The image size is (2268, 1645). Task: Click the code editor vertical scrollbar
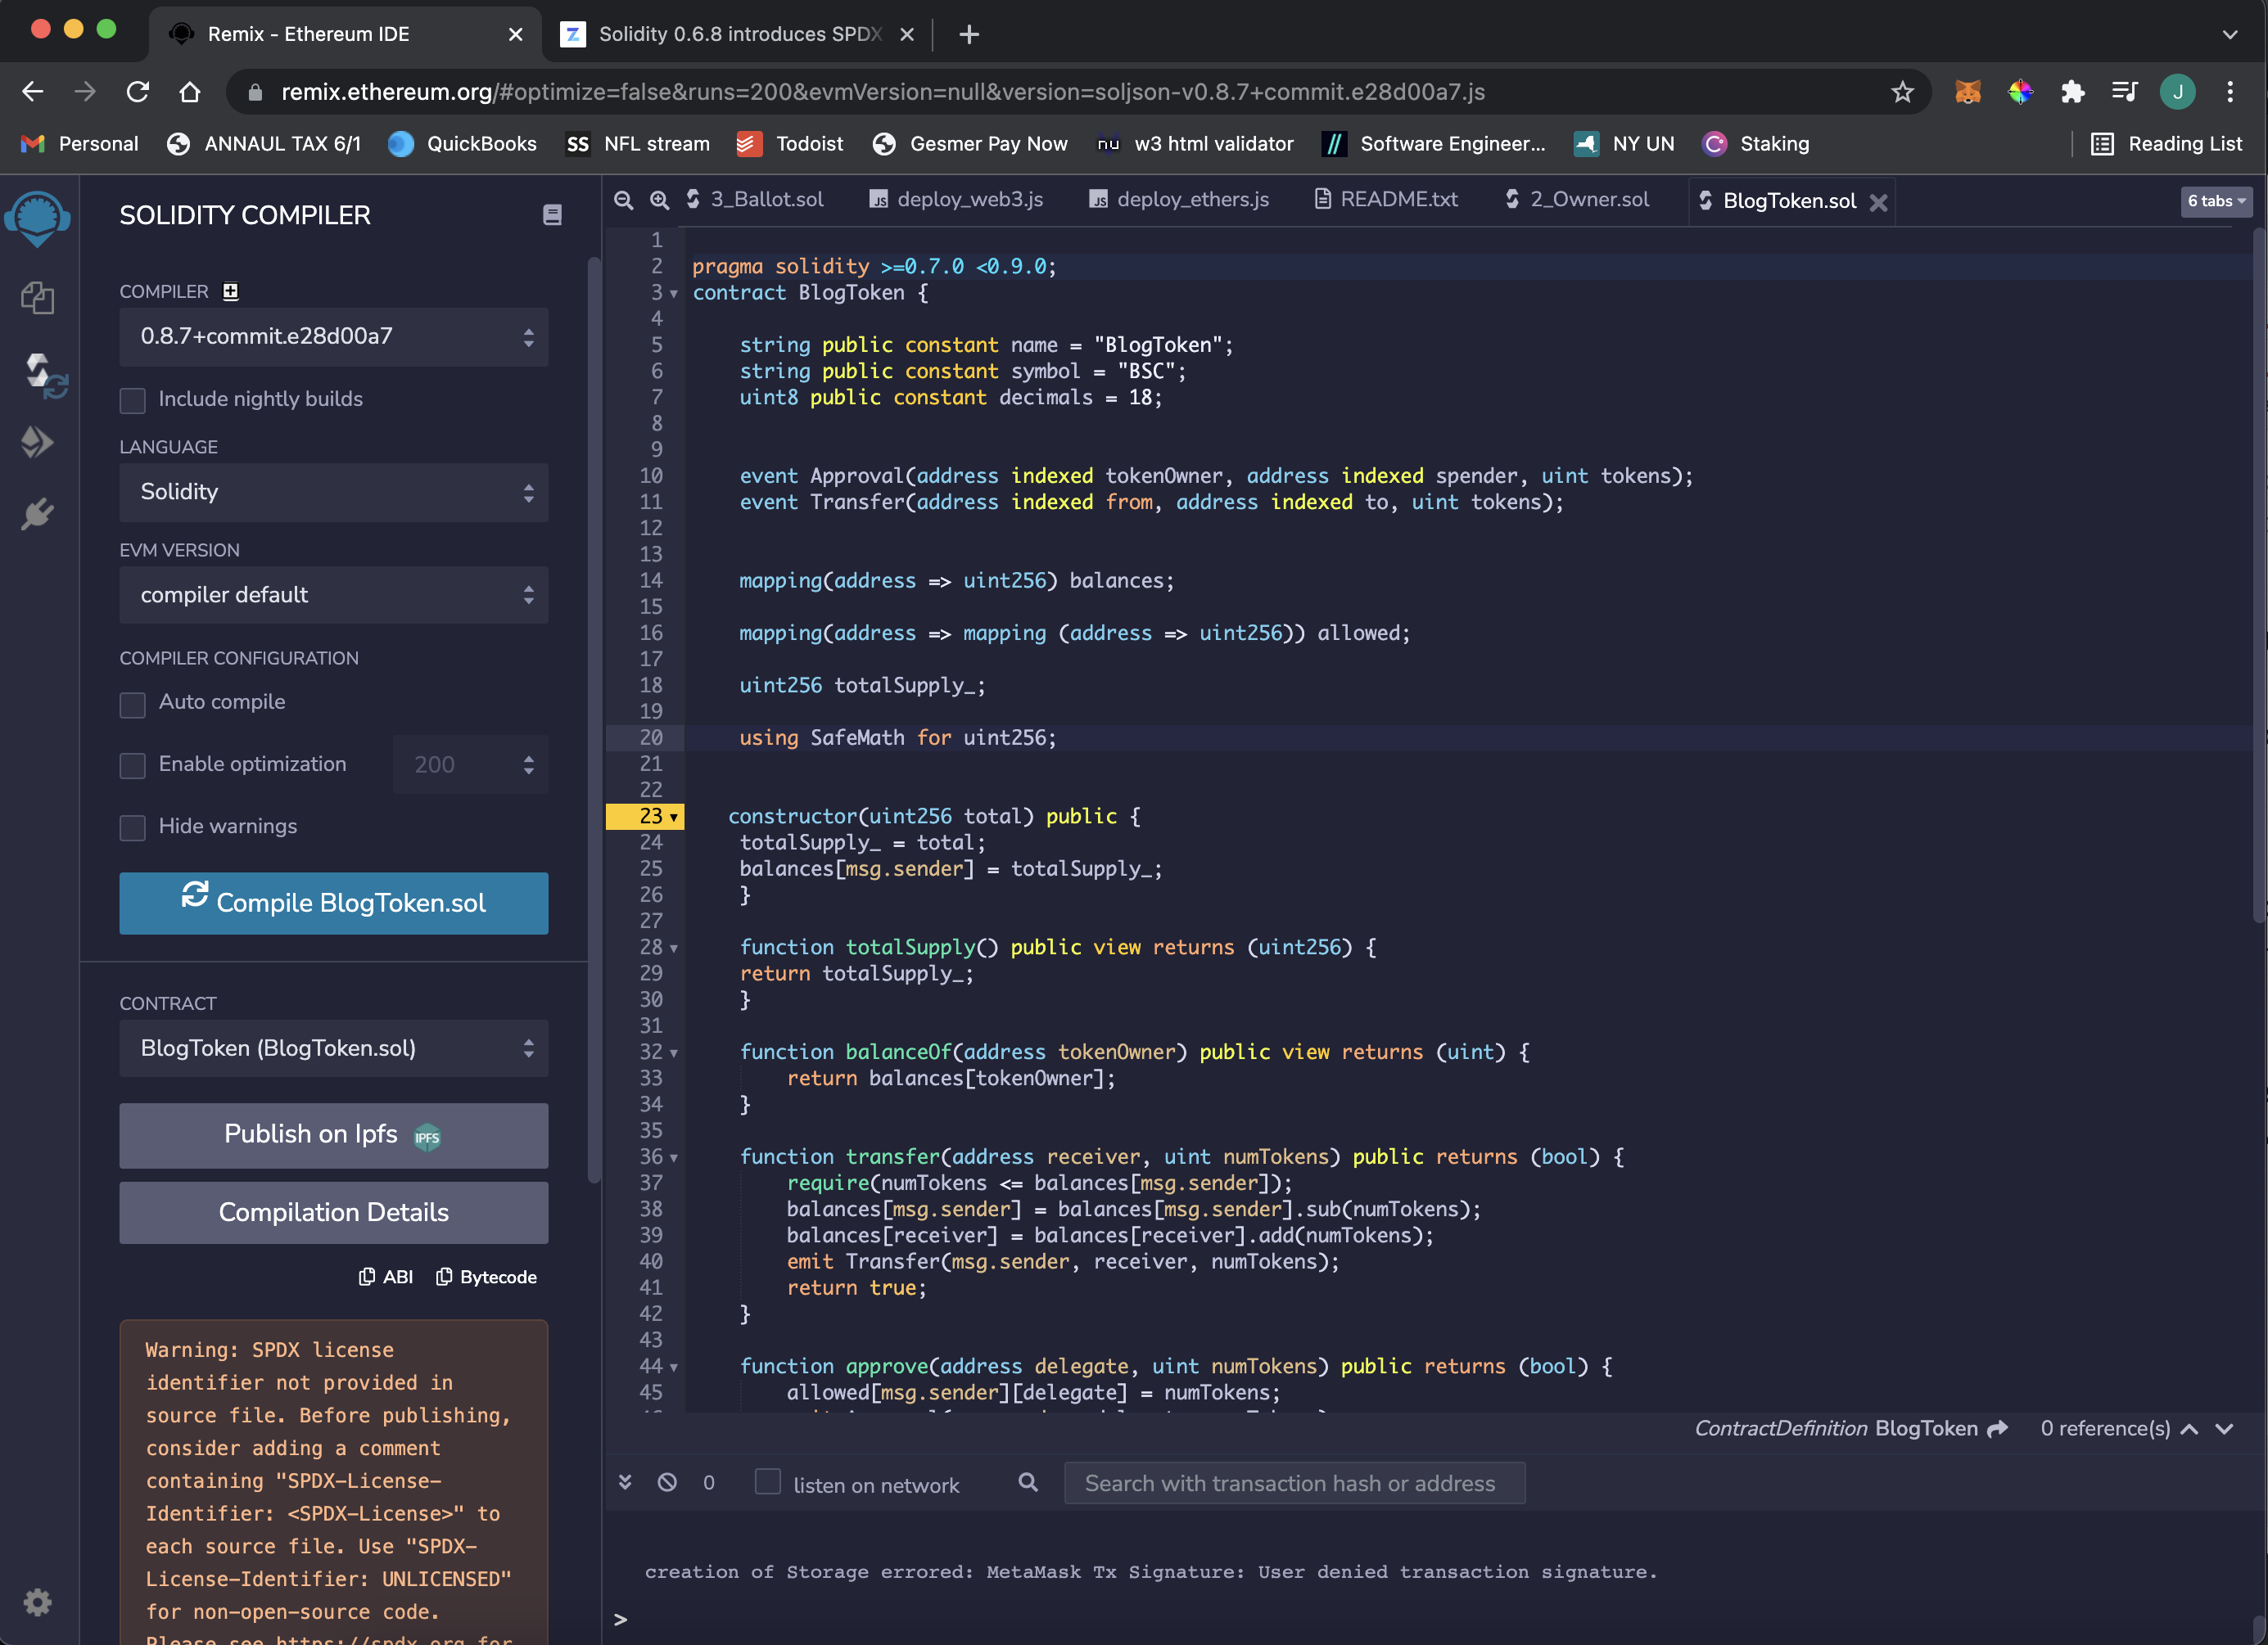(2259, 575)
